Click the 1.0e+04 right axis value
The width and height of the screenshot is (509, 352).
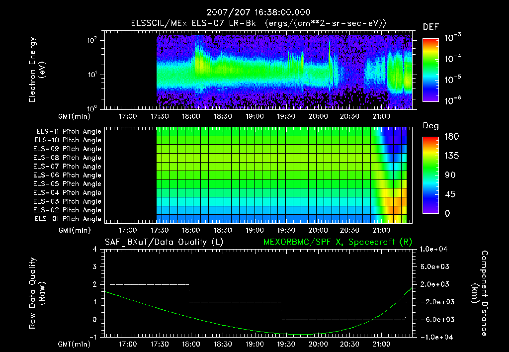[x=433, y=249]
